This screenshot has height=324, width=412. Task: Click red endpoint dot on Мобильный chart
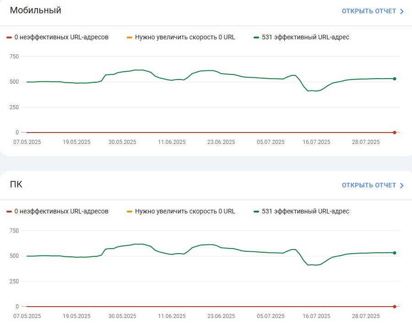pyautogui.click(x=395, y=133)
